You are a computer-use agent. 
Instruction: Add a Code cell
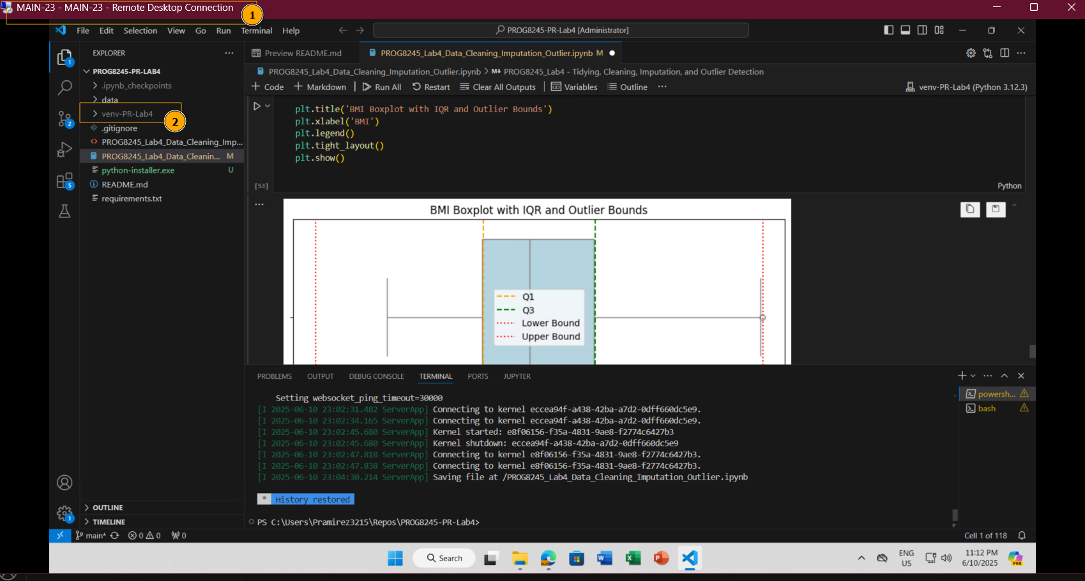[268, 87]
